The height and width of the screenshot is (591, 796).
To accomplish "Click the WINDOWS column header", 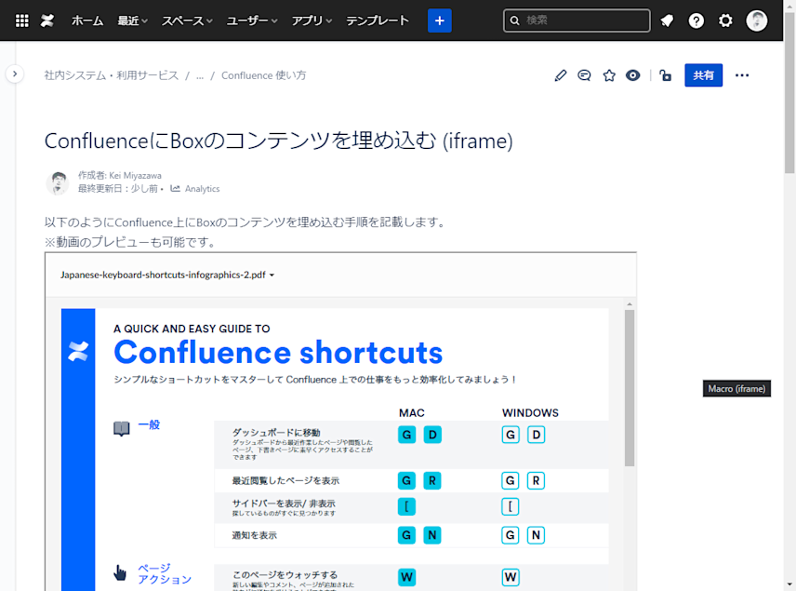I will point(530,412).
